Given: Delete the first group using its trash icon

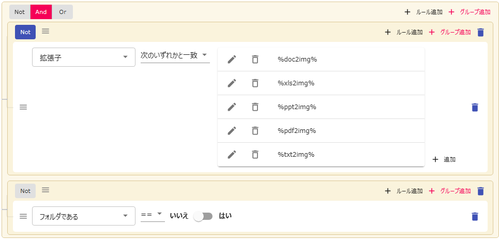Looking at the screenshot, I should point(480,32).
